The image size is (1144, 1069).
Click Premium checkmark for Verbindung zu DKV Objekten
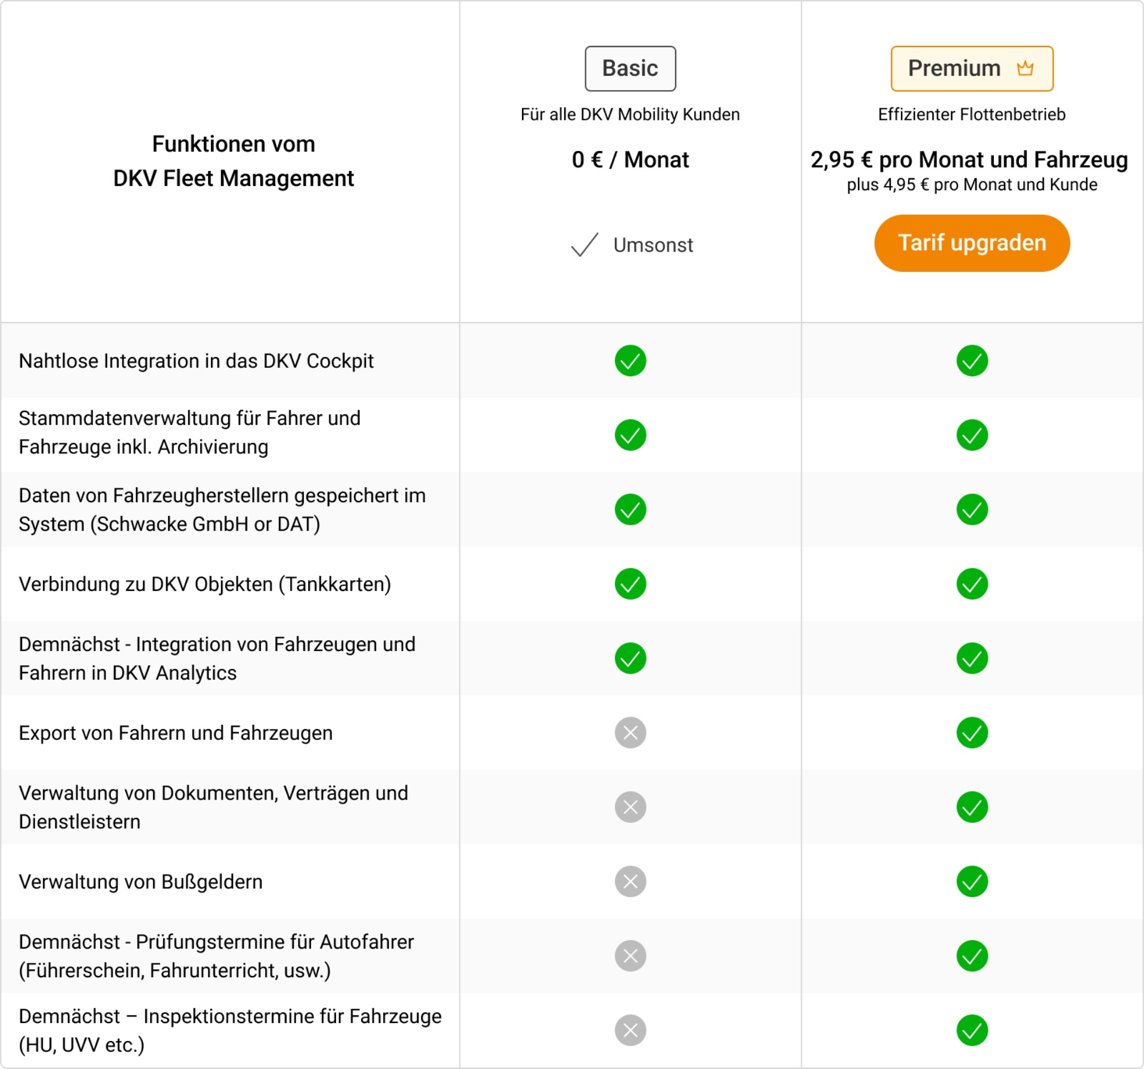972,584
